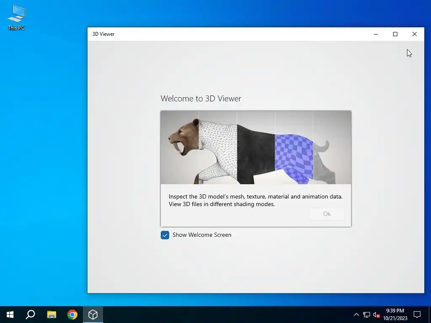Viewport: 431px width, 323px height.
Task: Open the Windows Start menu
Action: 10,315
